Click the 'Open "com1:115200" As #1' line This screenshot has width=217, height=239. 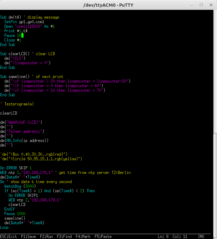(x=29, y=26)
